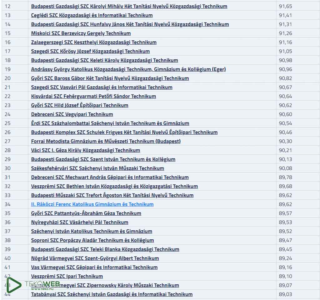
Task: Select rank number 20
Action: coord(7,78)
